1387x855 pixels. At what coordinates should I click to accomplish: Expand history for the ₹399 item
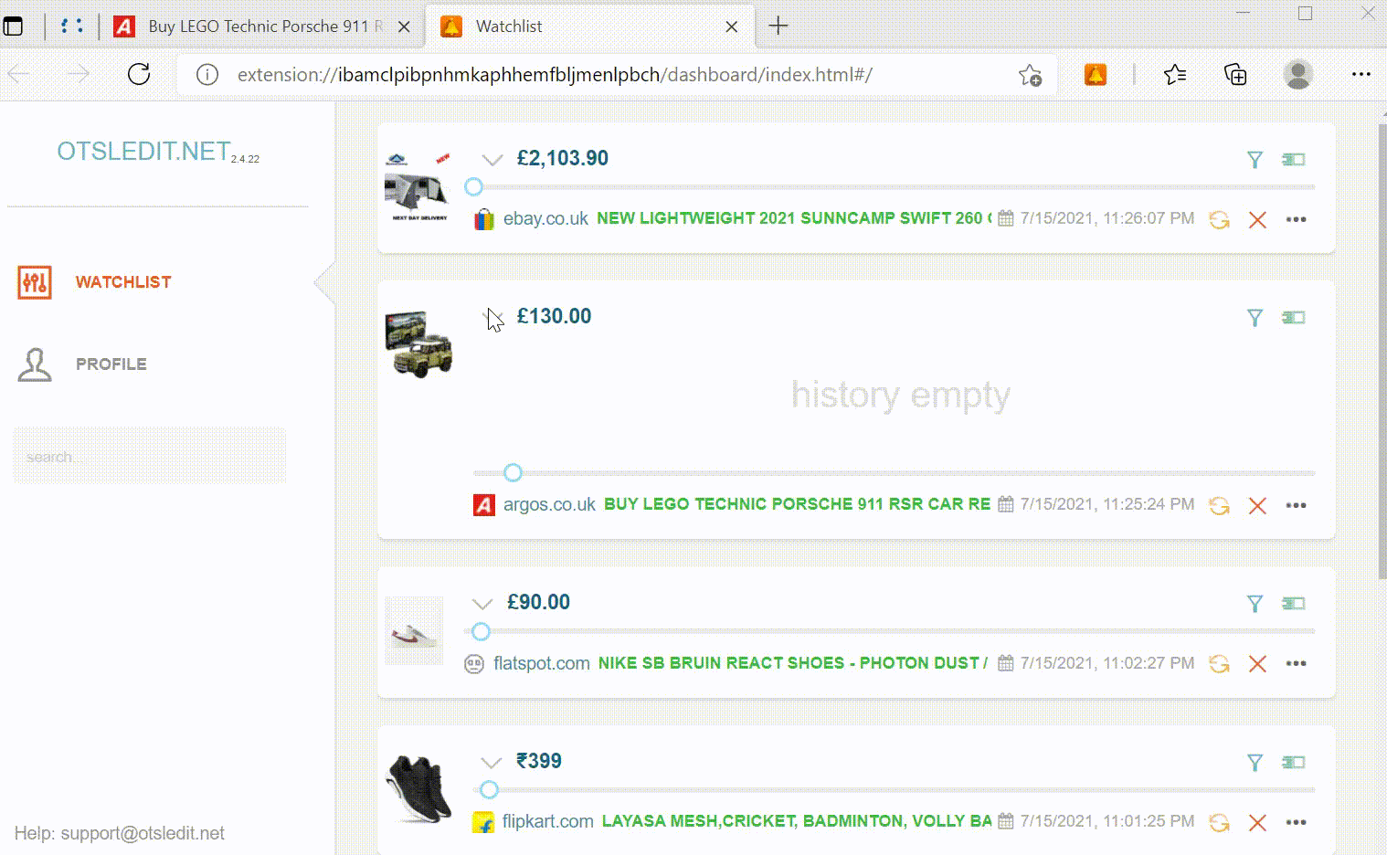tap(492, 763)
